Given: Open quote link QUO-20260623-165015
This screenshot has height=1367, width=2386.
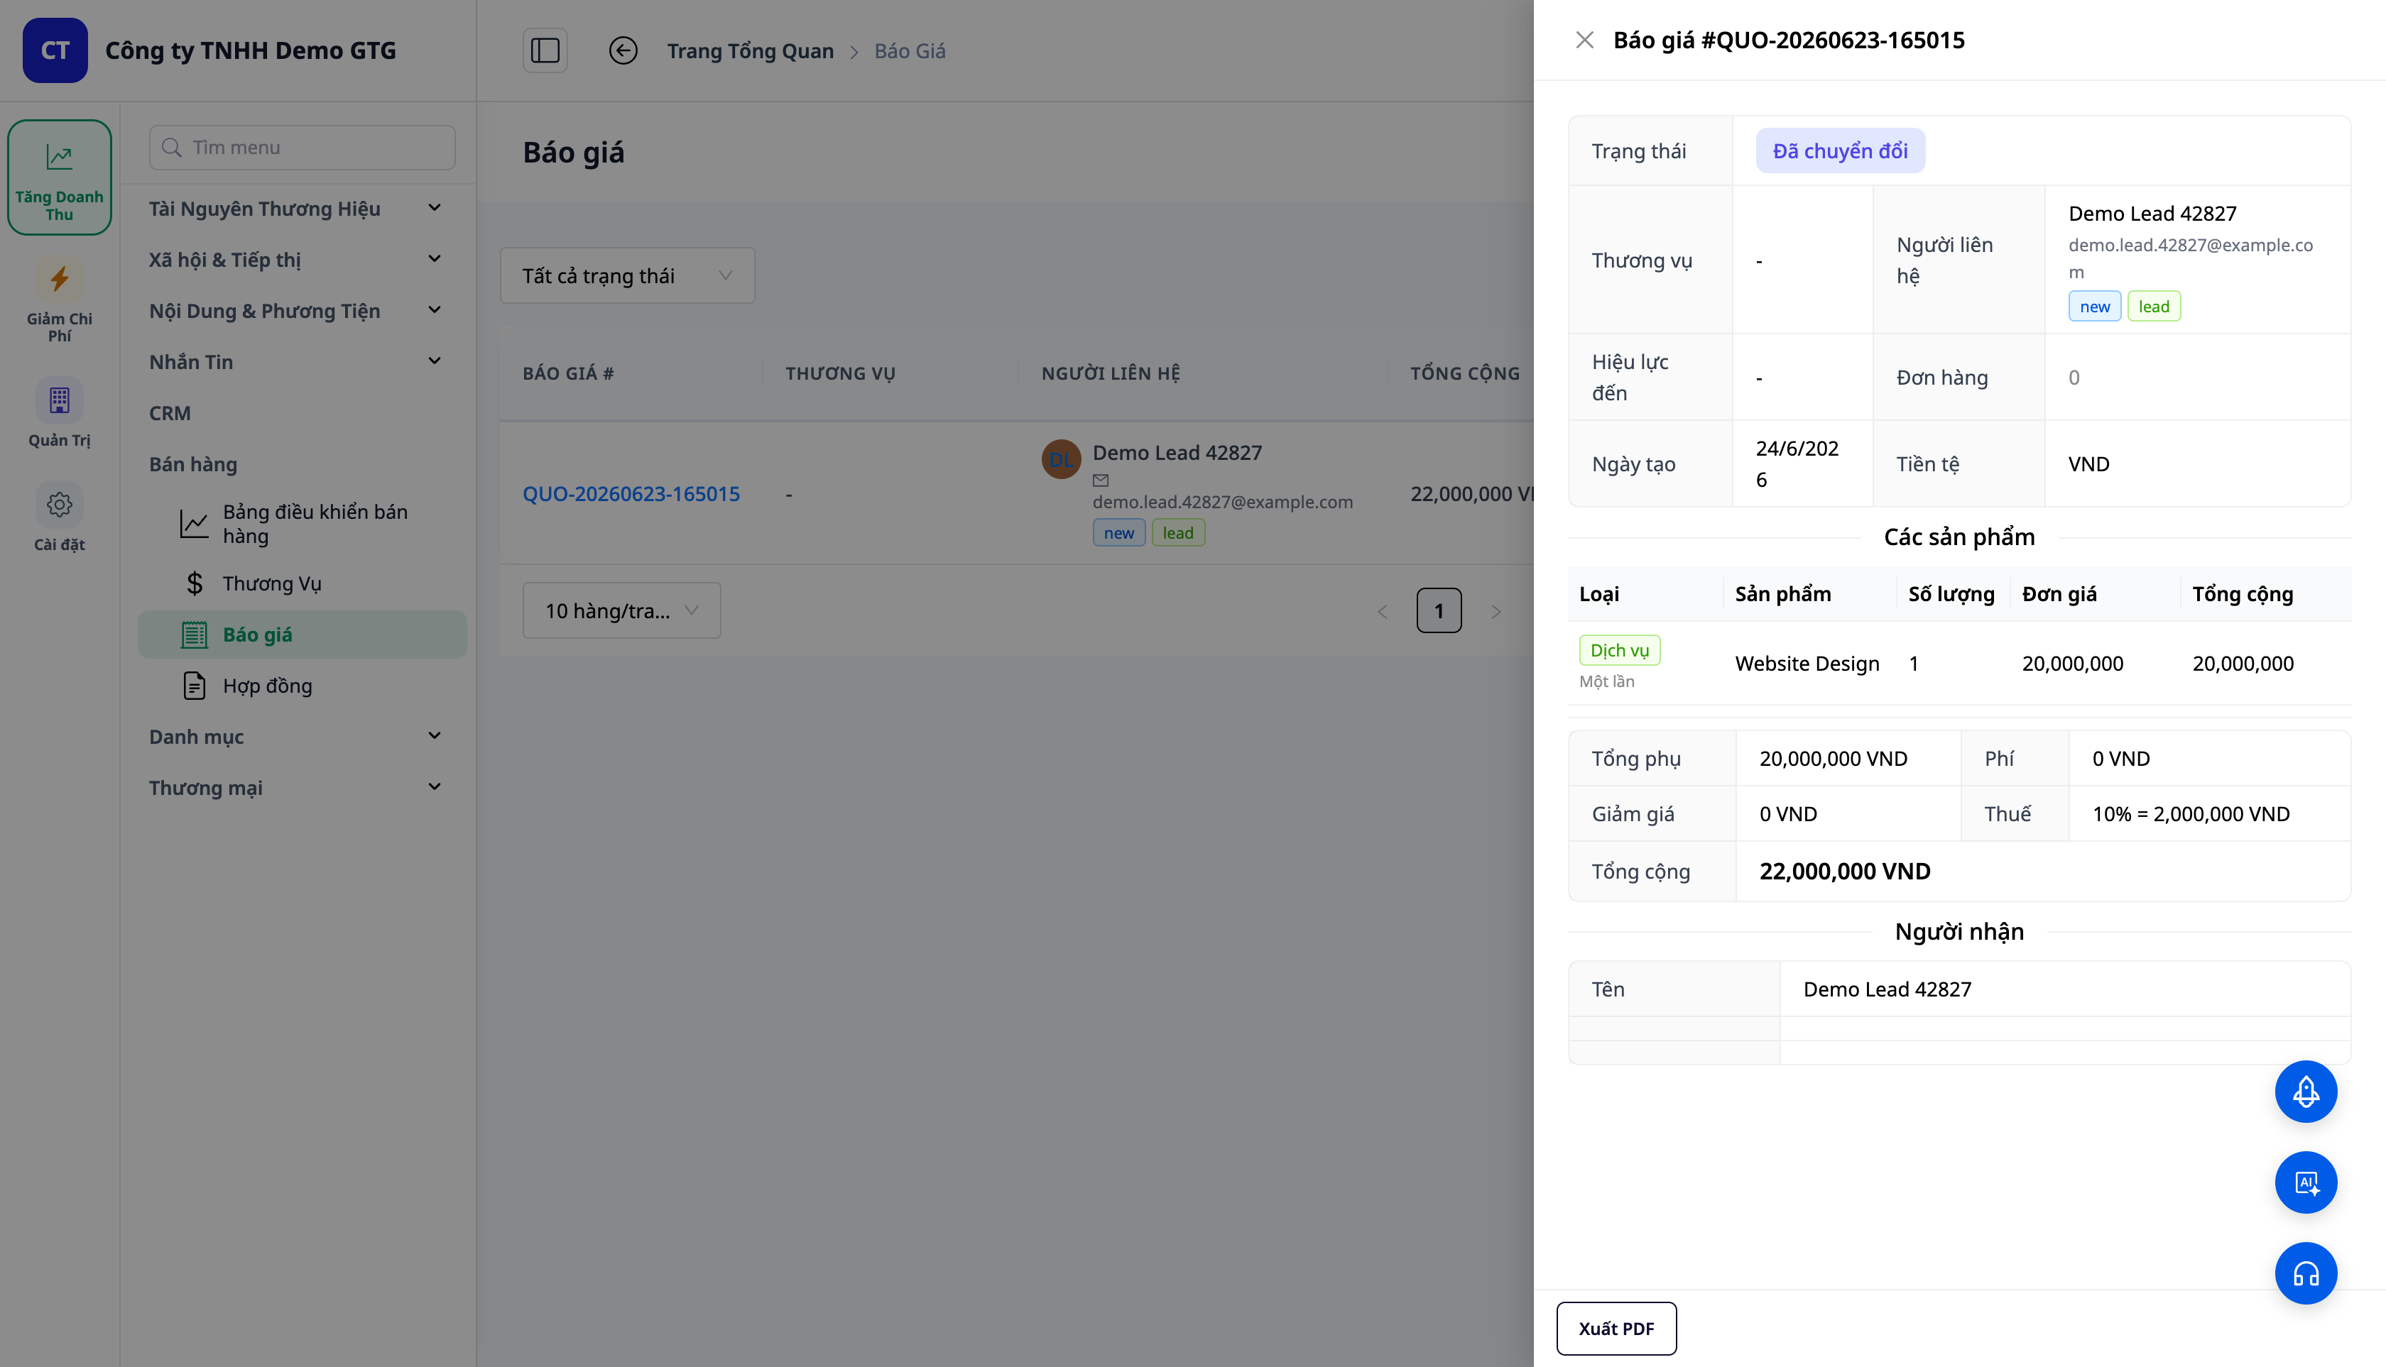Looking at the screenshot, I should tap(631, 494).
